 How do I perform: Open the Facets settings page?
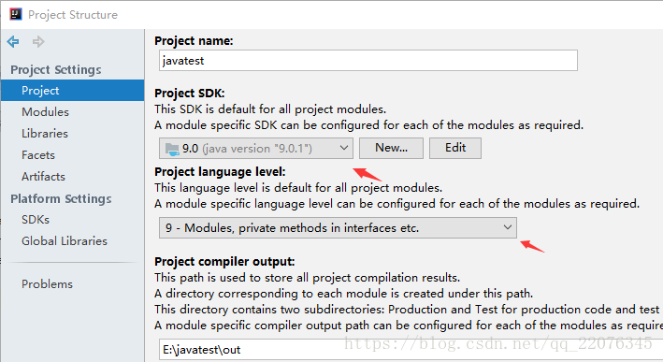38,155
